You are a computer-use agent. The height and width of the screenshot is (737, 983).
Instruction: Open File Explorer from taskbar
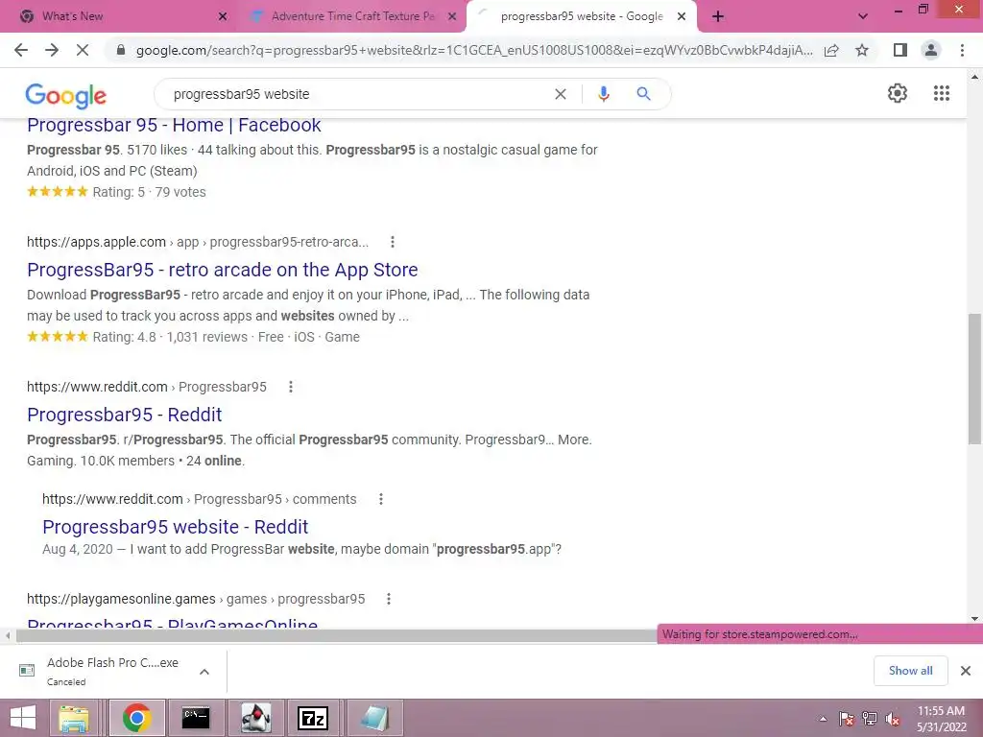74,718
